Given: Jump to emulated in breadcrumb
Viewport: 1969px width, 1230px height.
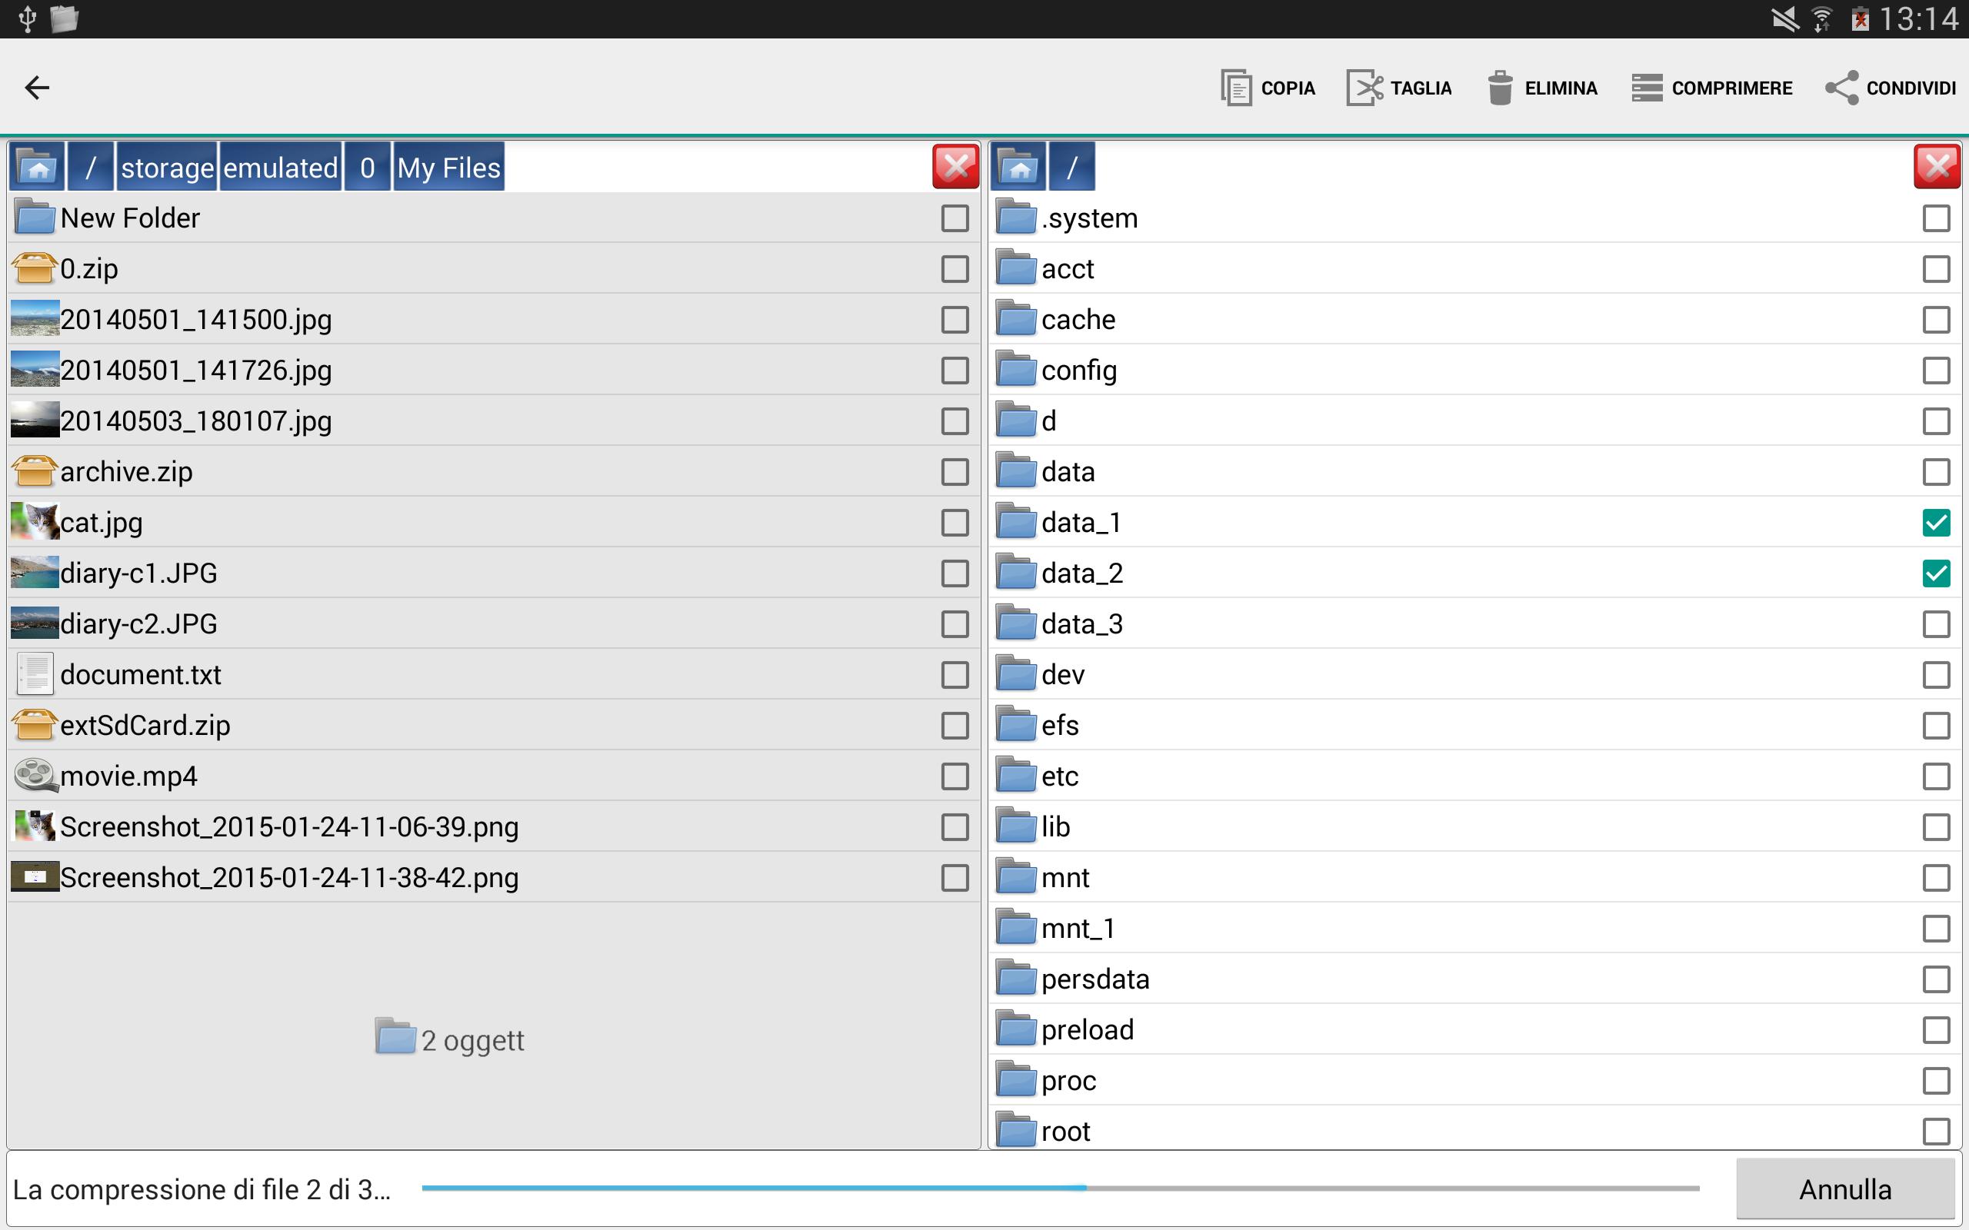Looking at the screenshot, I should click(280, 167).
